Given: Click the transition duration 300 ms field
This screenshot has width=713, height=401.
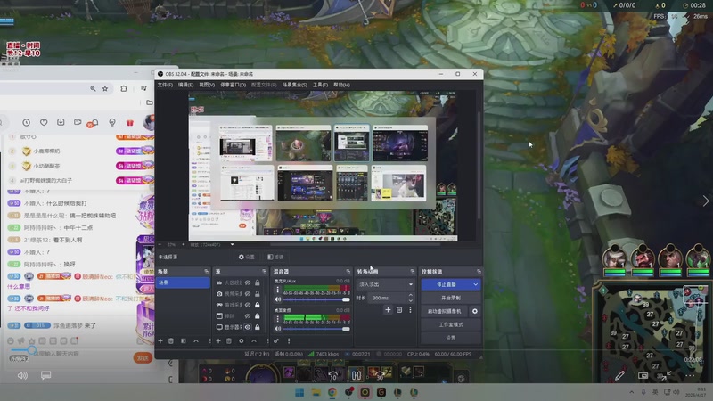Looking at the screenshot, I should tap(388, 298).
